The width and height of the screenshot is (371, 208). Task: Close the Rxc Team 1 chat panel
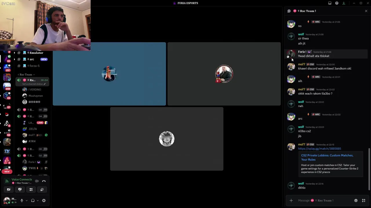366,11
